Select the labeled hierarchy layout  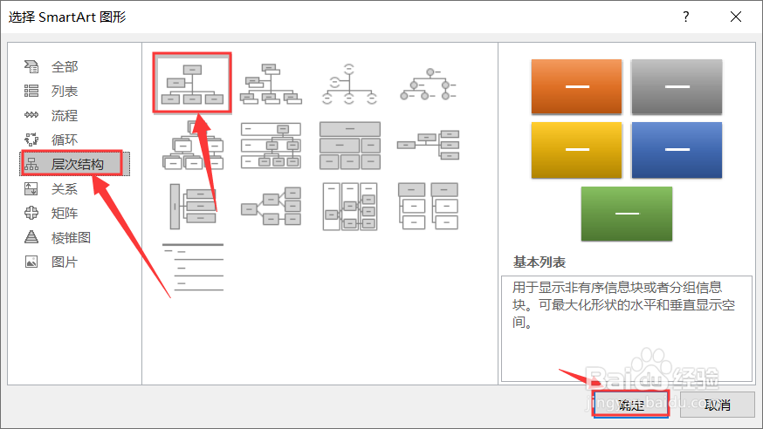click(271, 146)
